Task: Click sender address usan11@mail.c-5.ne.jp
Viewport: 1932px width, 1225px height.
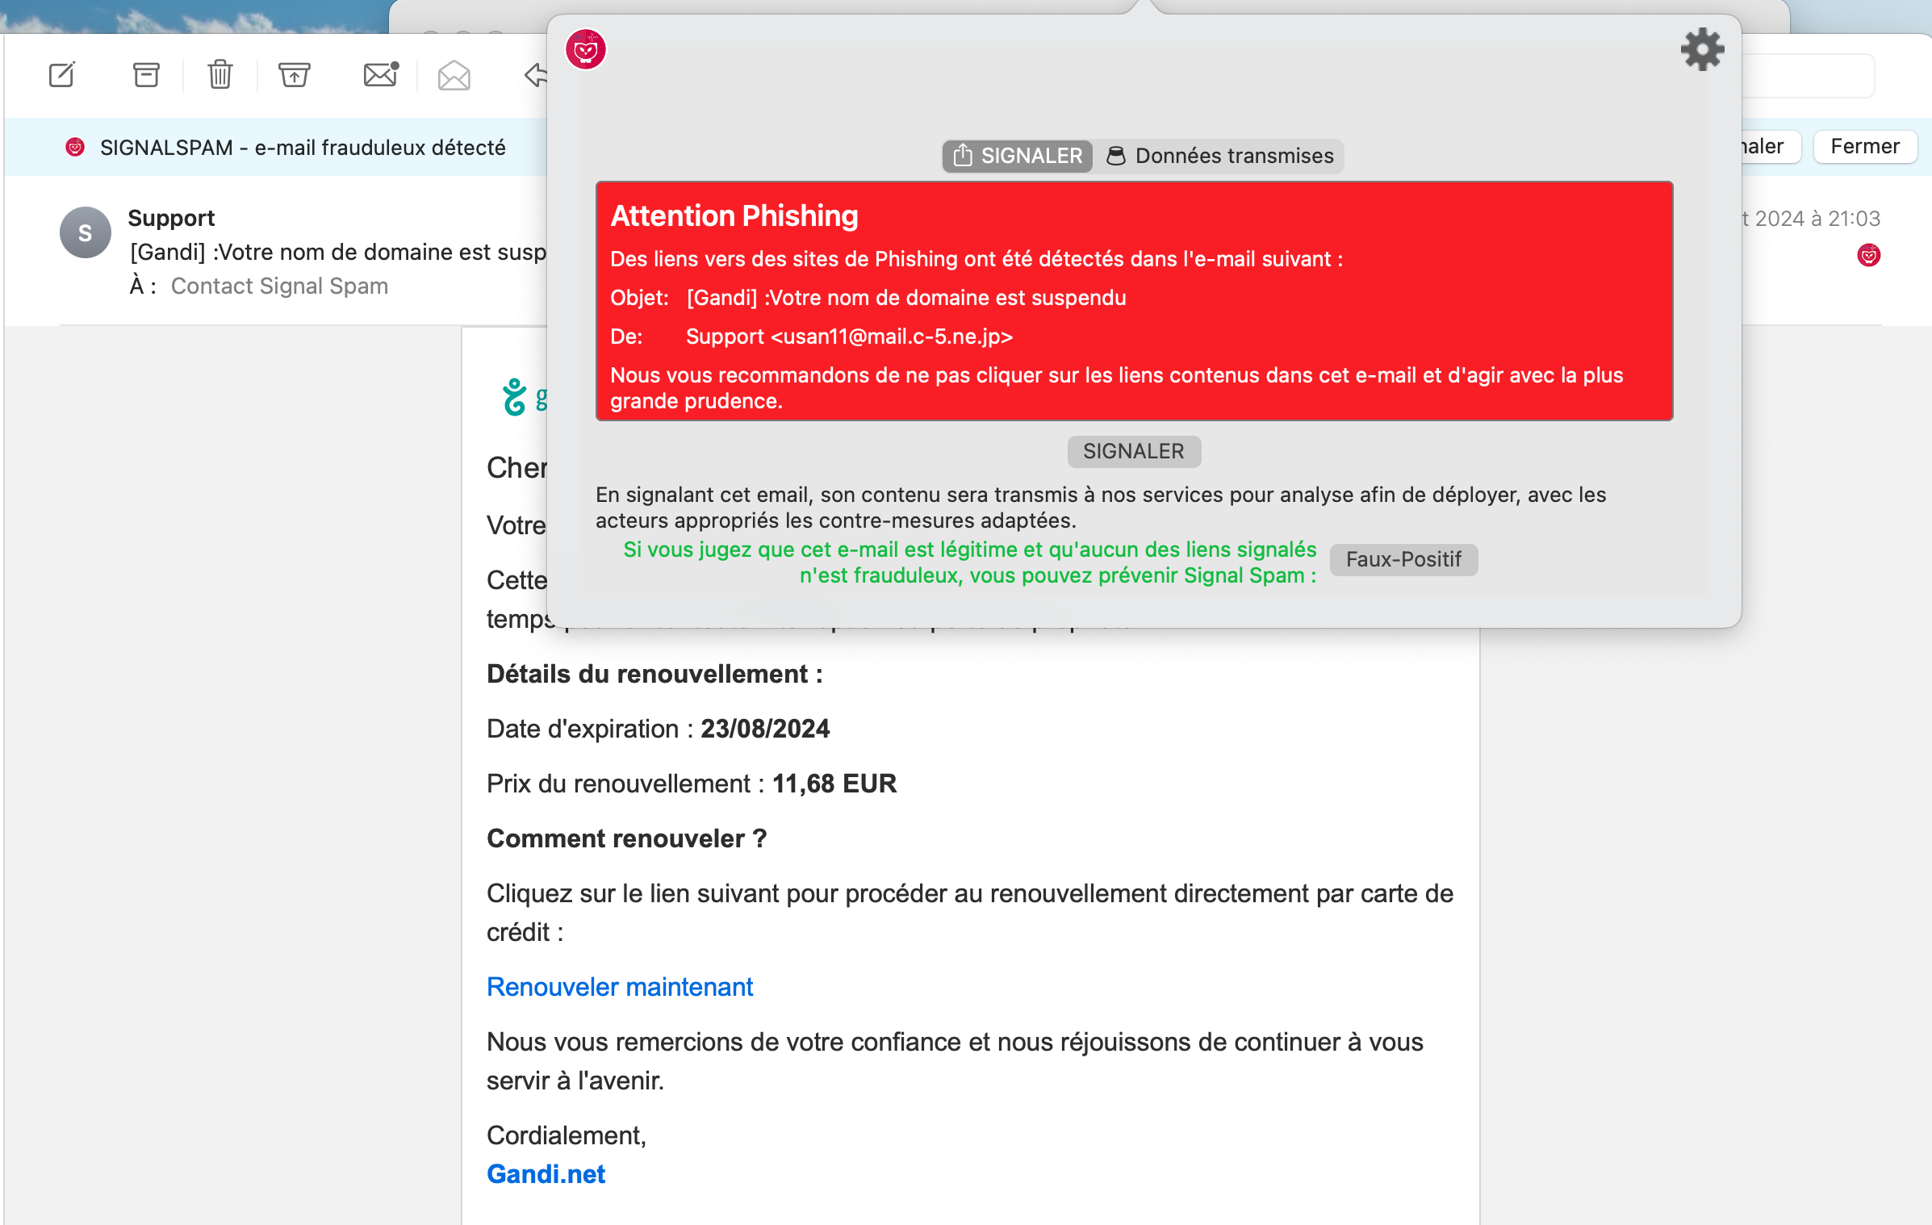Action: 892,337
